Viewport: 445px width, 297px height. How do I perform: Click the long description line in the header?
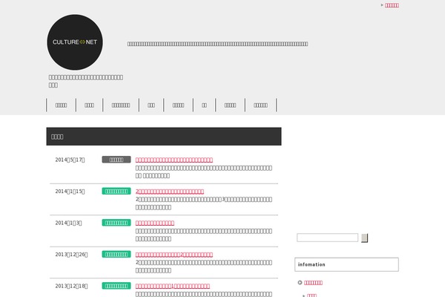point(217,44)
